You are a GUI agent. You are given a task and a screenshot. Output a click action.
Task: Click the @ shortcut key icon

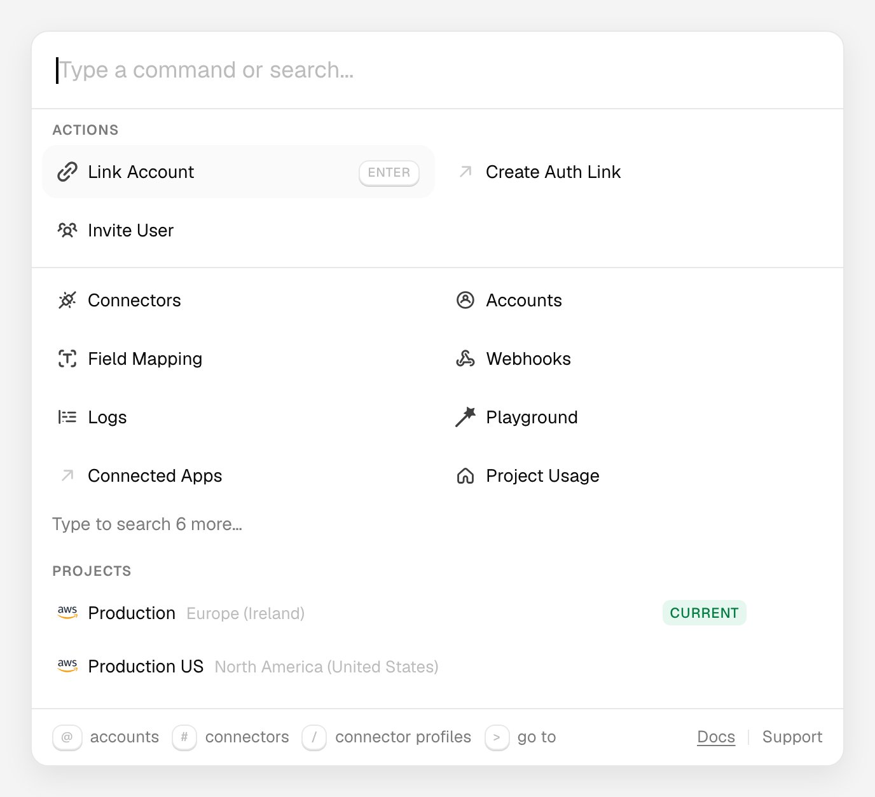pyautogui.click(x=67, y=737)
